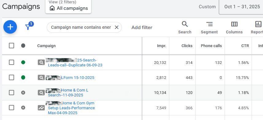Toggle the paused status of Gym Setup Performance Max
Viewport: 263px width, 120px height.
pos(23,108)
